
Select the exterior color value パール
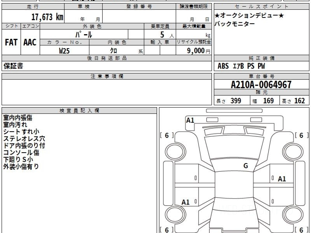pos(84,34)
